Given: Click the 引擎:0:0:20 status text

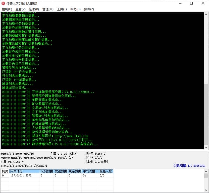Looking at the screenshot, I should pyautogui.click(x=59, y=154).
